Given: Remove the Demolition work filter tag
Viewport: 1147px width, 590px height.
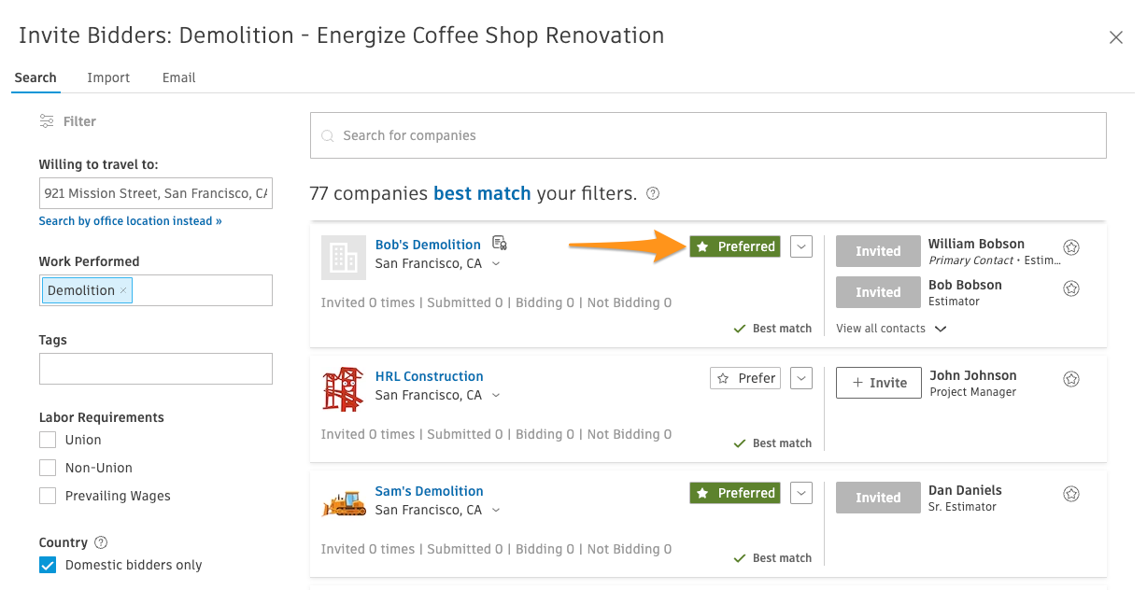Looking at the screenshot, I should (x=123, y=291).
